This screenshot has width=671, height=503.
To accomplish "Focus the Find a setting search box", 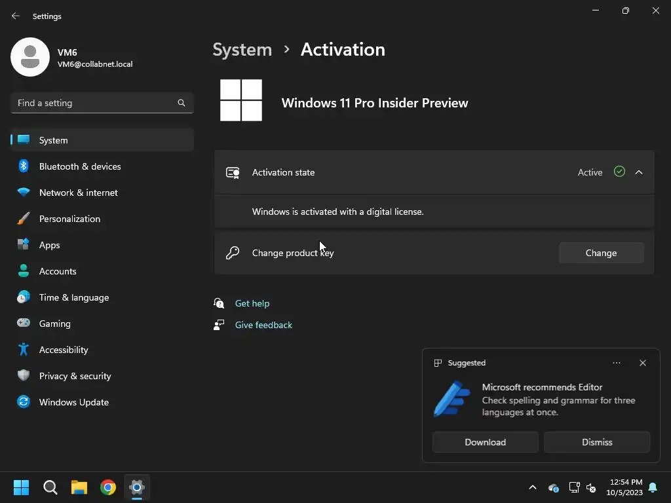I will [x=102, y=103].
